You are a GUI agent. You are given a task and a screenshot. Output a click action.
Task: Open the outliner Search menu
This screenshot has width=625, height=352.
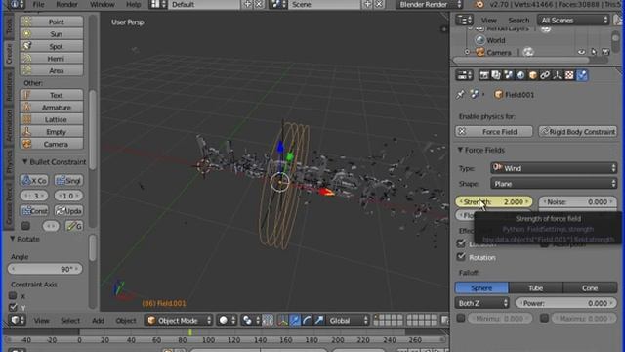click(519, 20)
